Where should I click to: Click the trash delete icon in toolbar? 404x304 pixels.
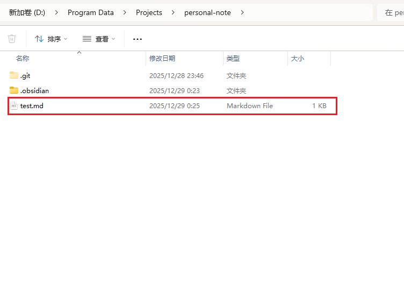(12, 39)
